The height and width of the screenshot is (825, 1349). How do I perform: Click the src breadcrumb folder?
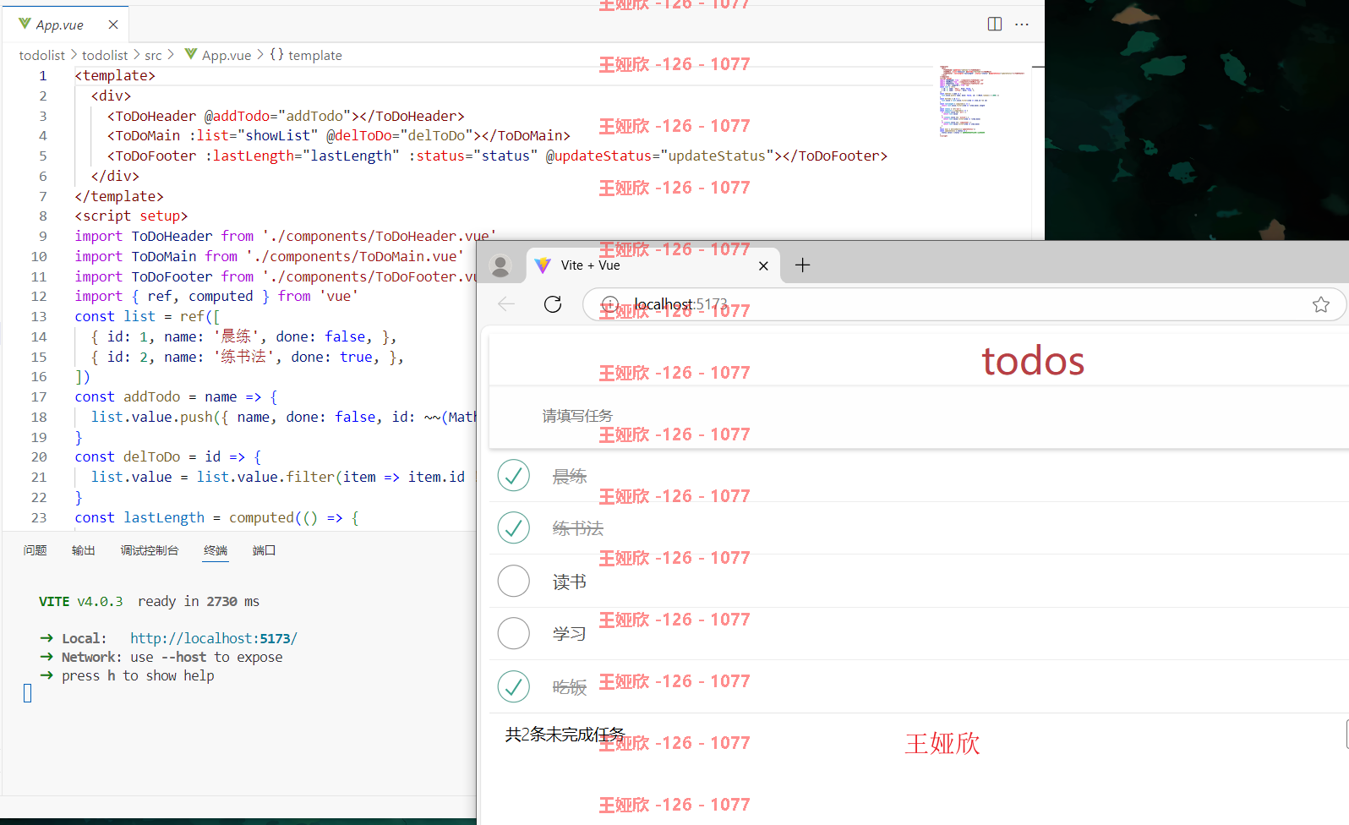click(x=153, y=55)
